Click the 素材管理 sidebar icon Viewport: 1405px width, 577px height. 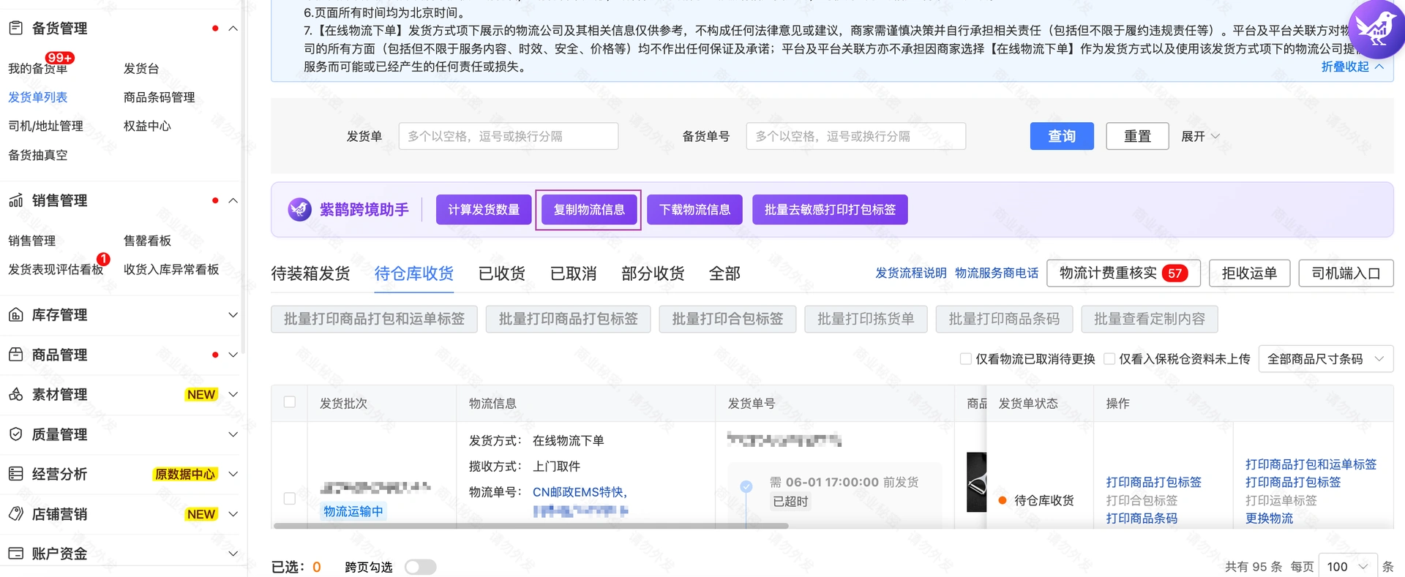pos(15,394)
